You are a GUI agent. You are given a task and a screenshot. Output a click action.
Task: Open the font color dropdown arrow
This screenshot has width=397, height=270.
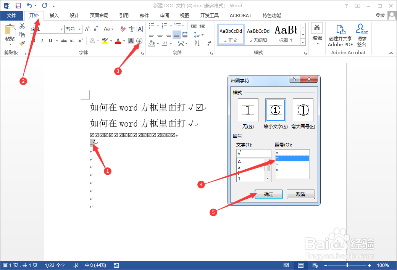coord(124,41)
